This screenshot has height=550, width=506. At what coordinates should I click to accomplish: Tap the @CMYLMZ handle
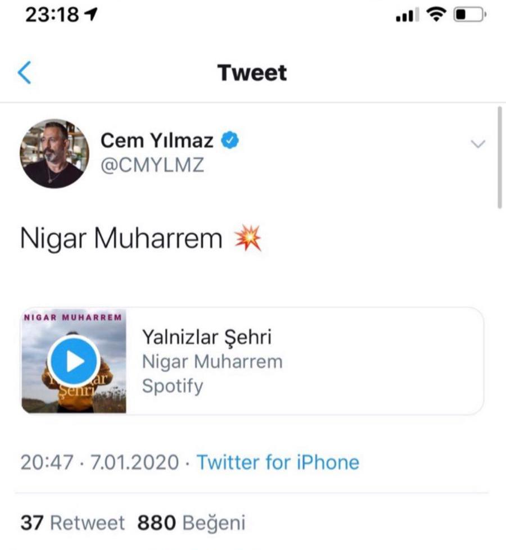pyautogui.click(x=152, y=165)
